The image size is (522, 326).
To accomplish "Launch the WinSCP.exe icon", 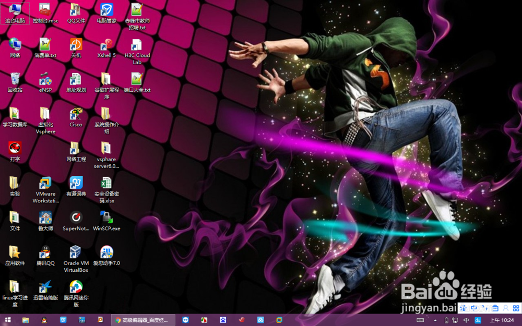I will tap(106, 221).
